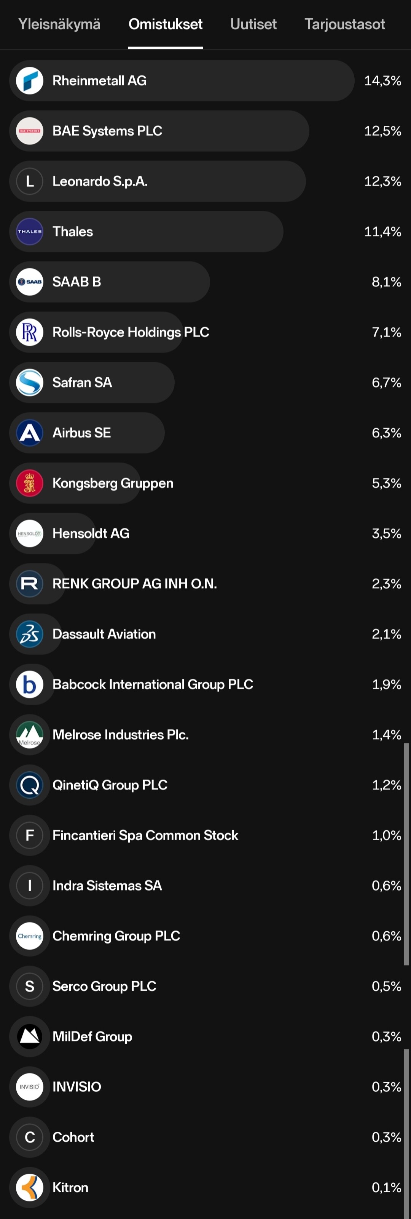Image resolution: width=411 pixels, height=1219 pixels.
Task: Click the vertical scrollbar on right edge
Action: pos(406,854)
